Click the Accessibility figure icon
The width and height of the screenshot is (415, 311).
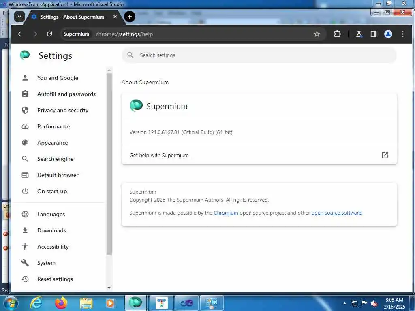[x=25, y=247]
